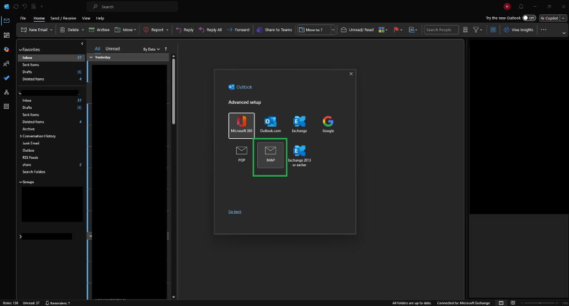
Task: Open the Filter Email funnel dropdown
Action: (477, 30)
